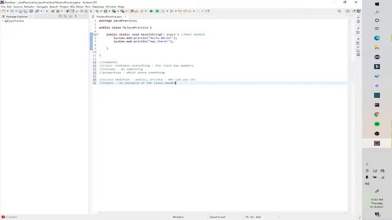Click the toolbar search magnifier icon
The image size is (392, 220).
339,11
